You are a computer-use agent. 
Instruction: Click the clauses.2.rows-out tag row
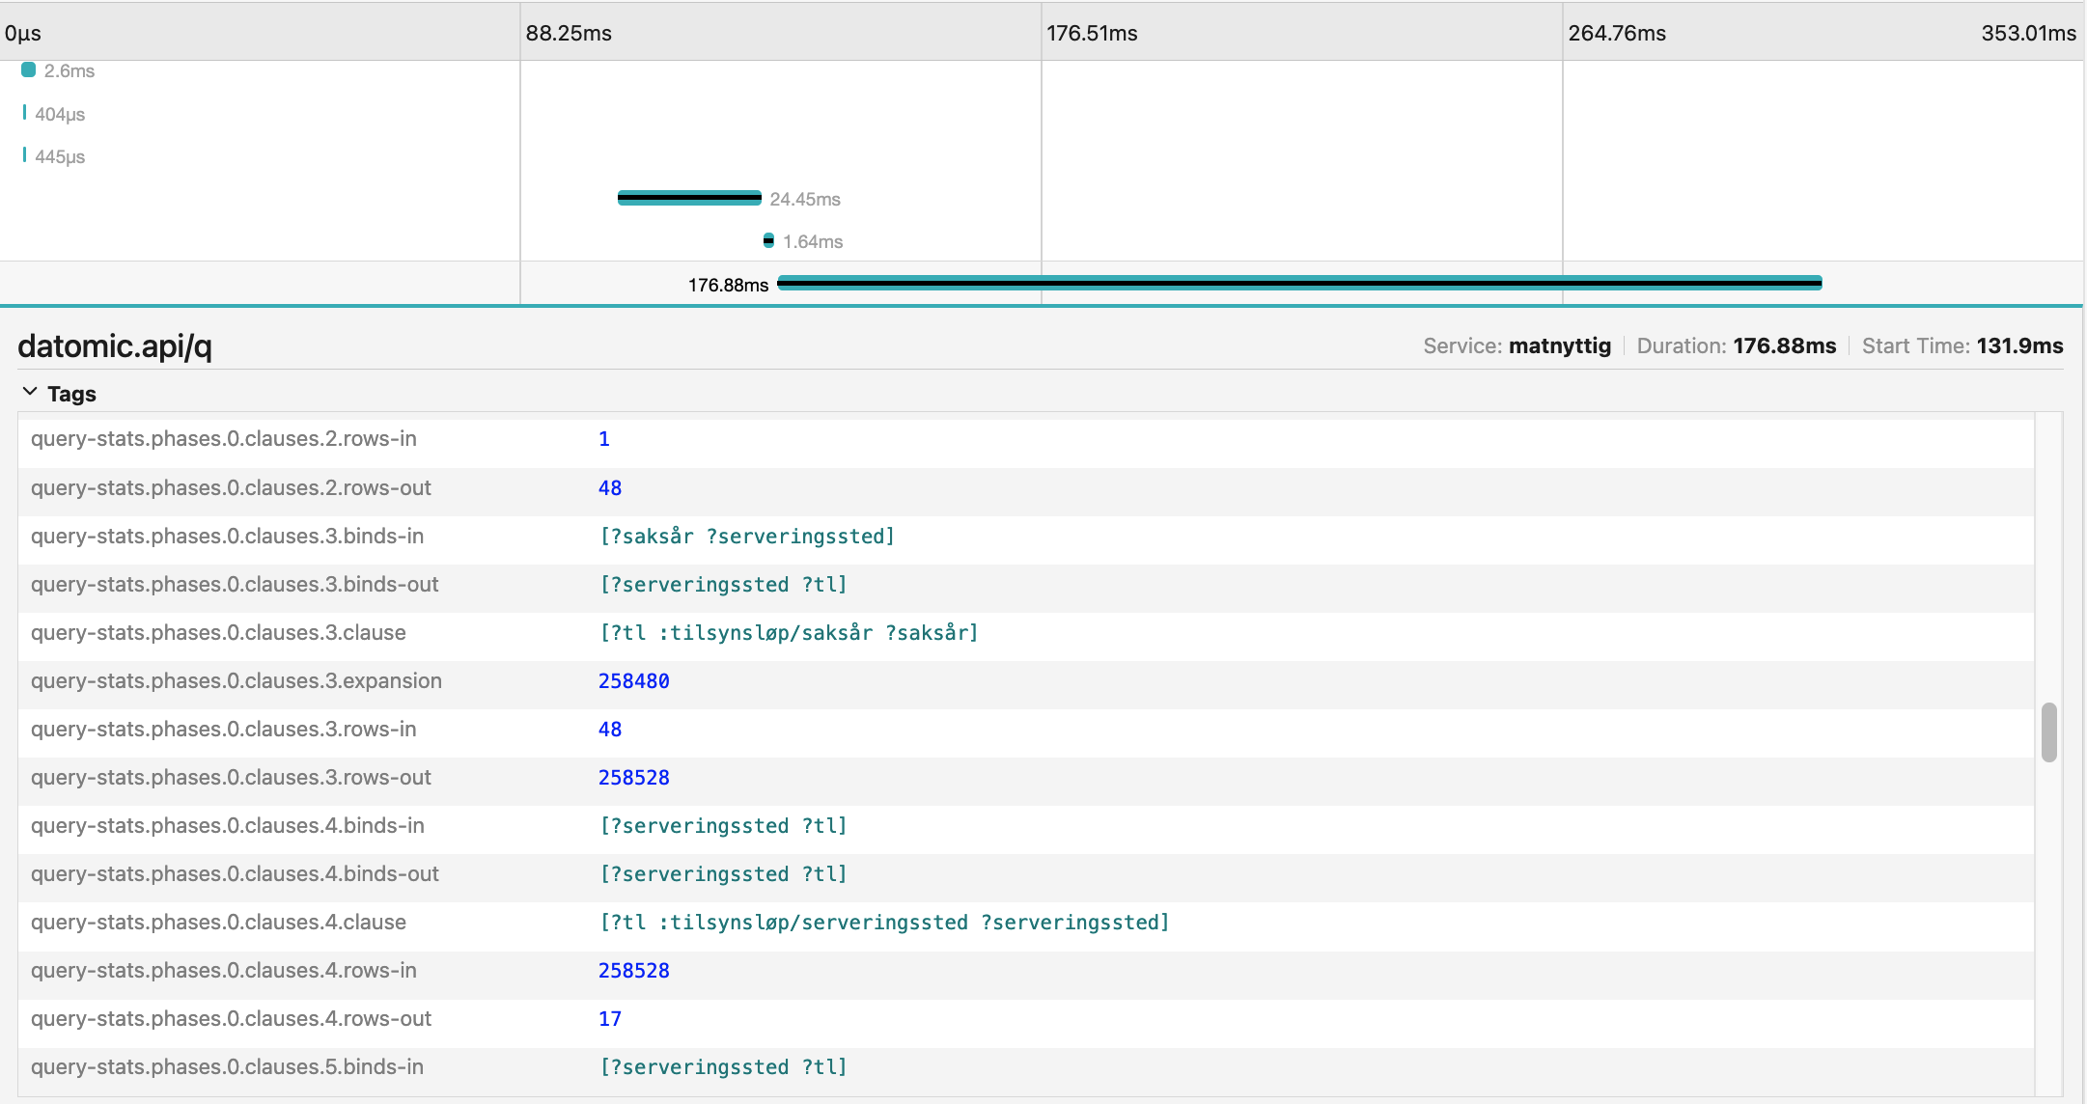pyautogui.click(x=231, y=488)
